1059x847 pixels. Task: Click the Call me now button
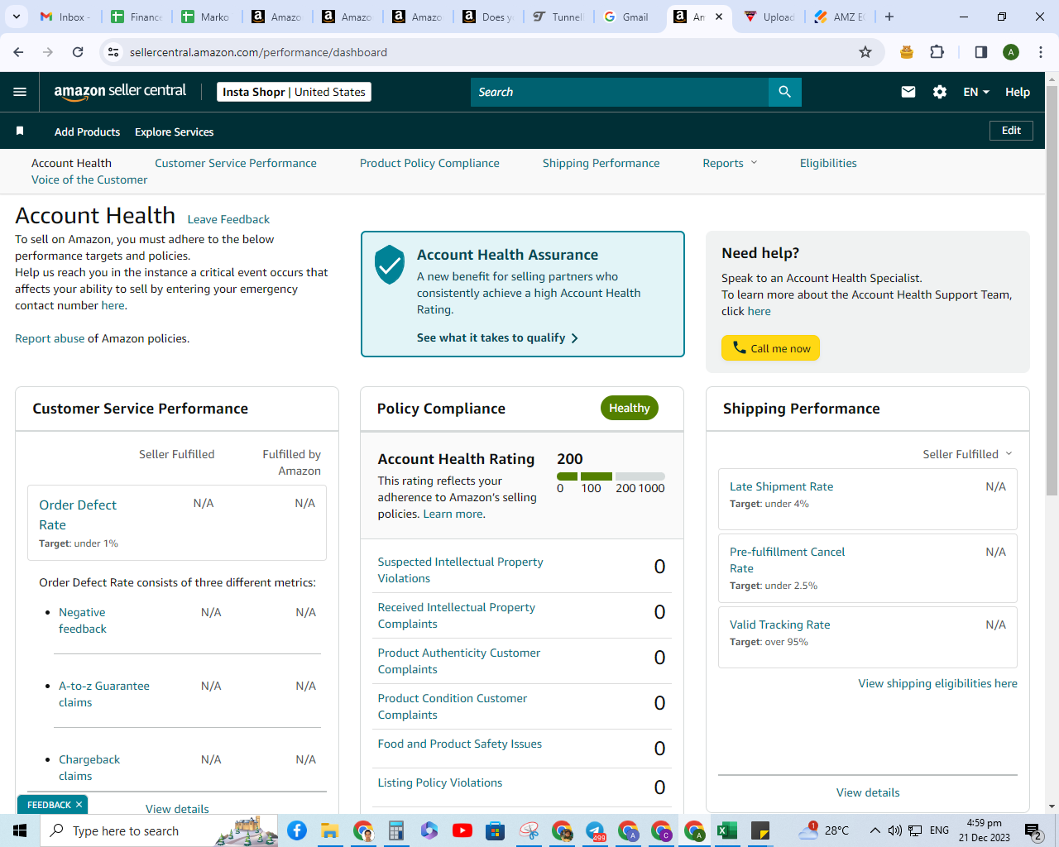pos(770,348)
